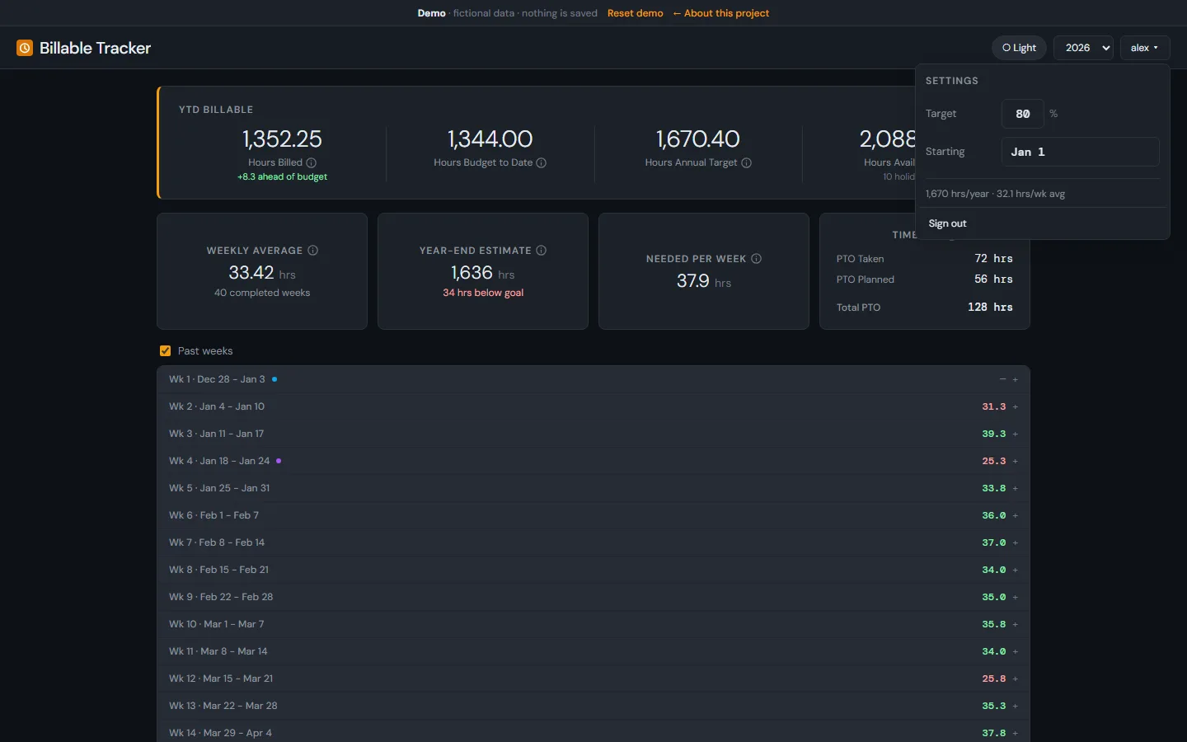
Task: Click the Wk 9 value 35.0
Action: [x=994, y=597]
